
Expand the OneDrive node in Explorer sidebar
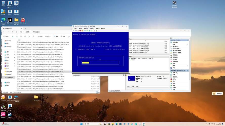click(3, 46)
